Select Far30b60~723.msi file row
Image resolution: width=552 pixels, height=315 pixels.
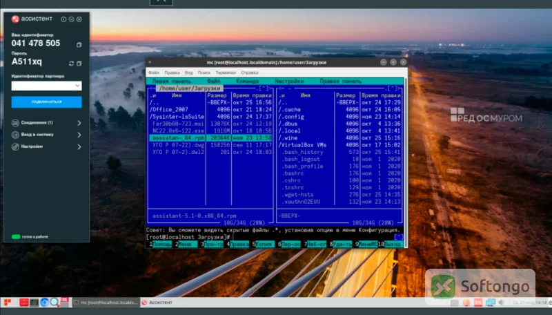(x=210, y=124)
